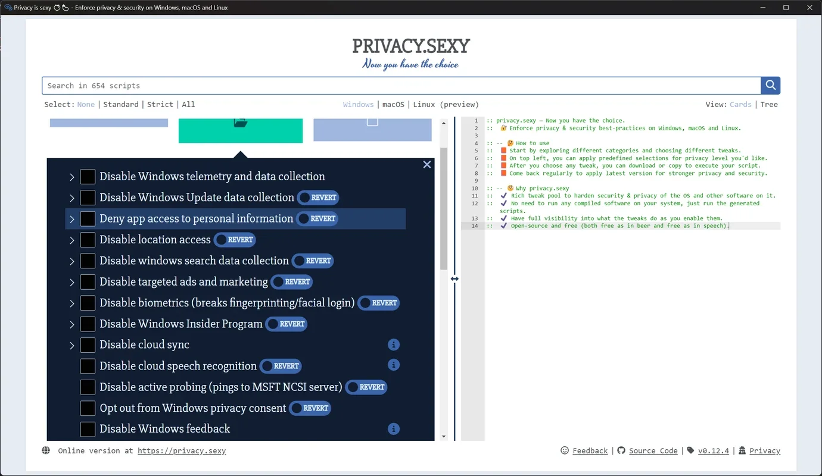
Task: Check Disable windows search data collection
Action: click(88, 261)
